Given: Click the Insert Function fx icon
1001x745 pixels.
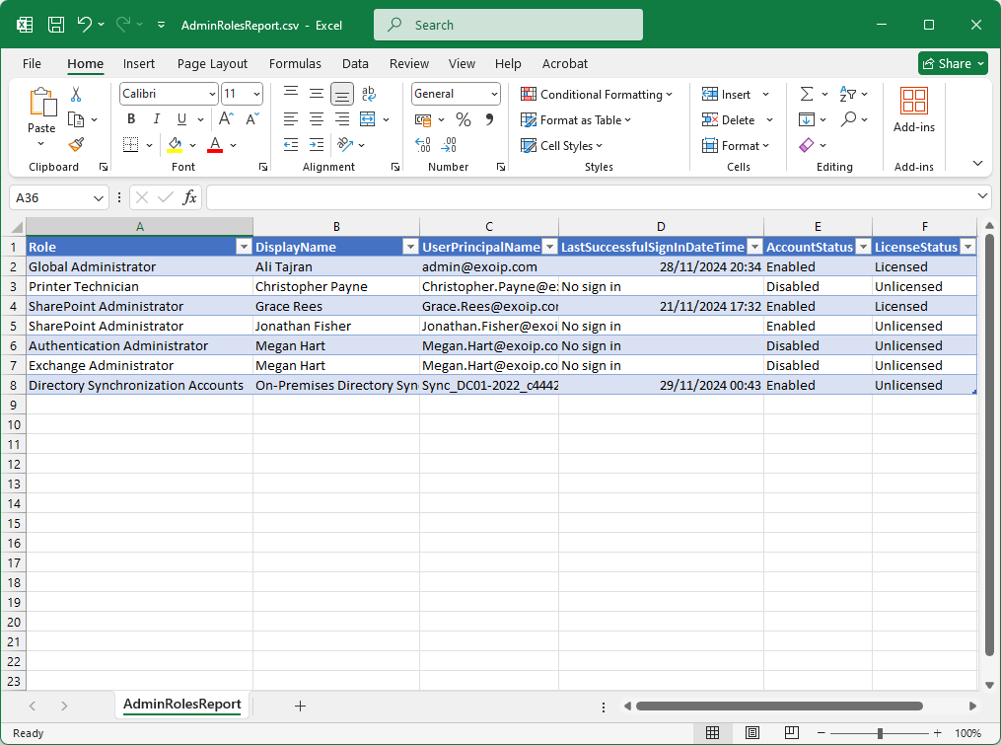Looking at the screenshot, I should pyautogui.click(x=189, y=197).
